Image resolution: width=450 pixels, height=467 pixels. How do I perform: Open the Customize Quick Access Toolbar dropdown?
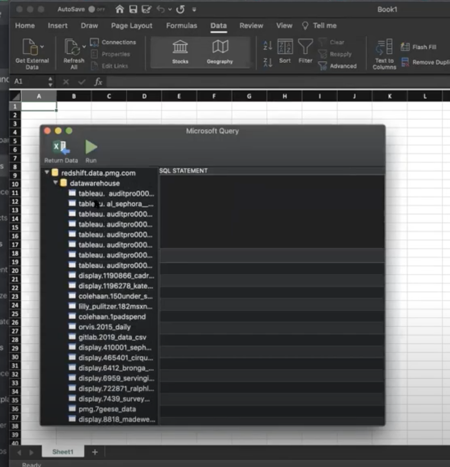[194, 9]
